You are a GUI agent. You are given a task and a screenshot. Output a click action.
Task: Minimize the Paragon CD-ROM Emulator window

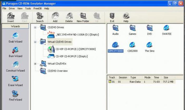tap(170, 4)
